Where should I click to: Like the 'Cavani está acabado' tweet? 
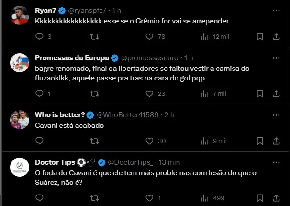(149, 141)
